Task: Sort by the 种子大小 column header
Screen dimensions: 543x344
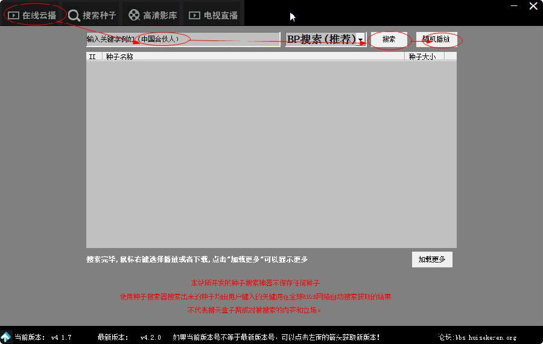Action: [x=424, y=57]
